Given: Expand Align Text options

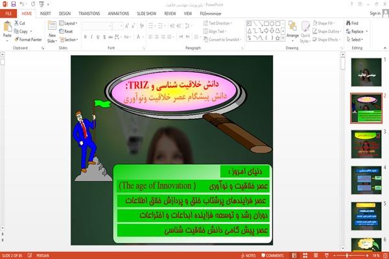Looking at the screenshot, I should [215, 31].
